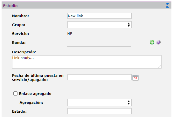Open band help via purple question icon

pyautogui.click(x=158, y=42)
